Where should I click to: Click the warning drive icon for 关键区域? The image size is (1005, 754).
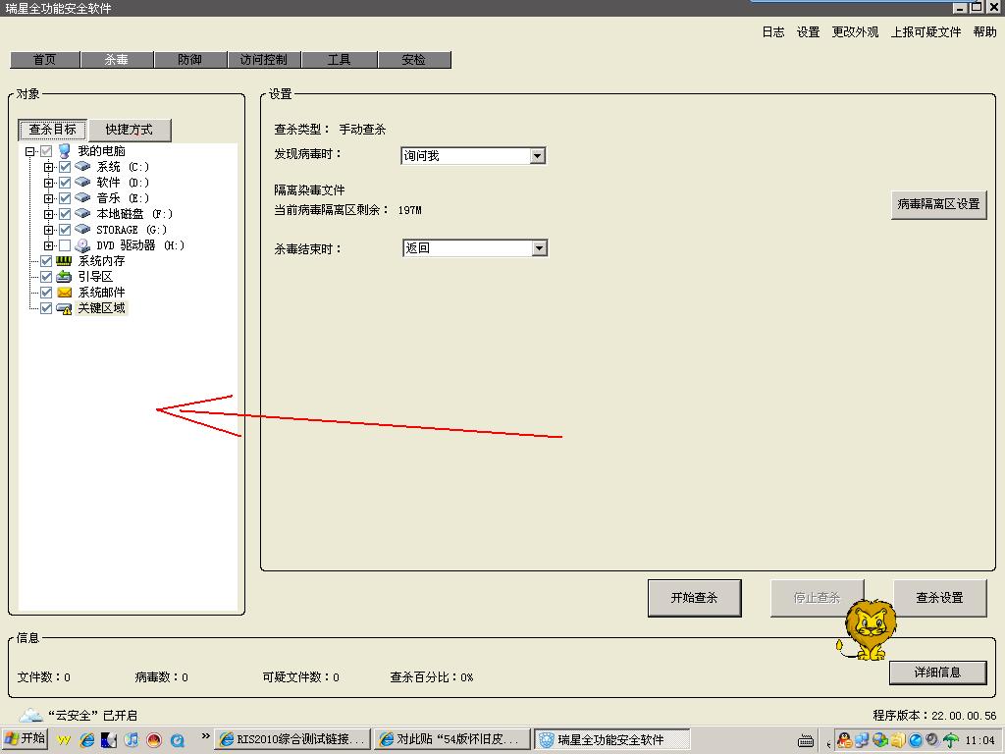click(x=64, y=308)
